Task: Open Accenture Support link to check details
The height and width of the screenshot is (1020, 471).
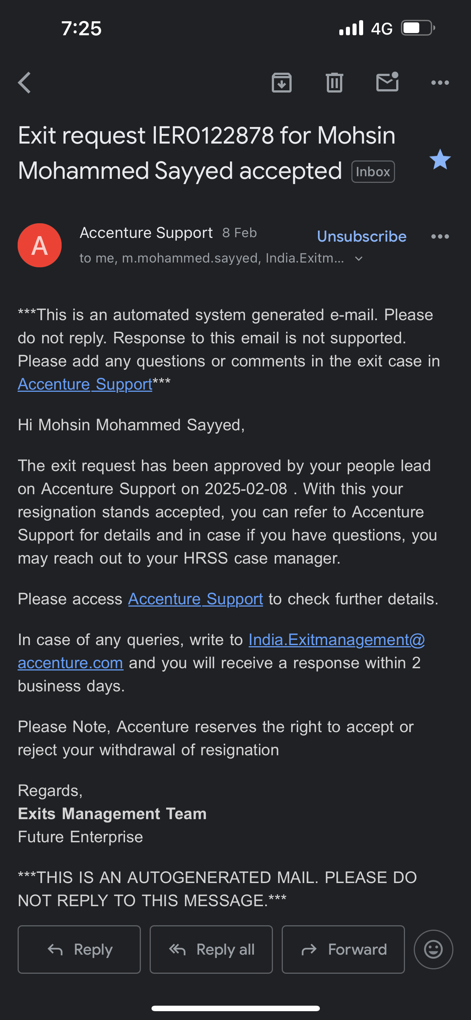Action: (x=196, y=599)
